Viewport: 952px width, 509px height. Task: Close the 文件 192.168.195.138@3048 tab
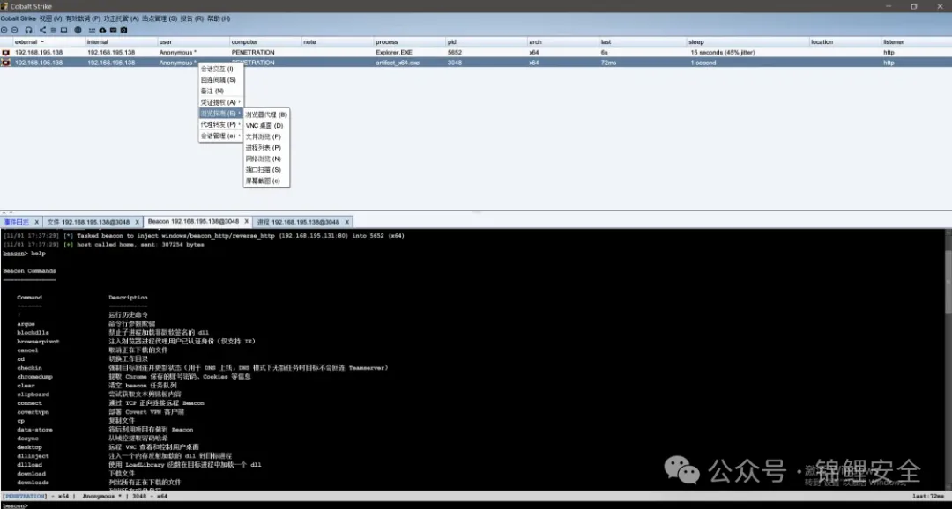click(136, 222)
